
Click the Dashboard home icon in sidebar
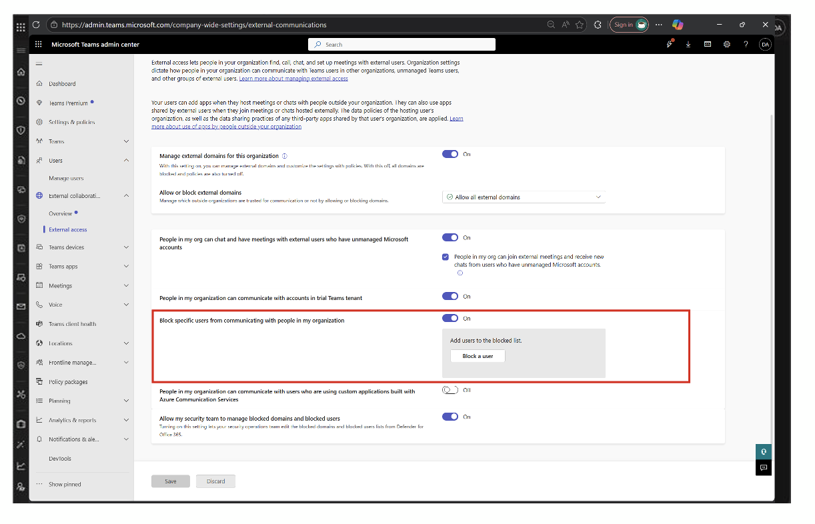click(x=39, y=84)
